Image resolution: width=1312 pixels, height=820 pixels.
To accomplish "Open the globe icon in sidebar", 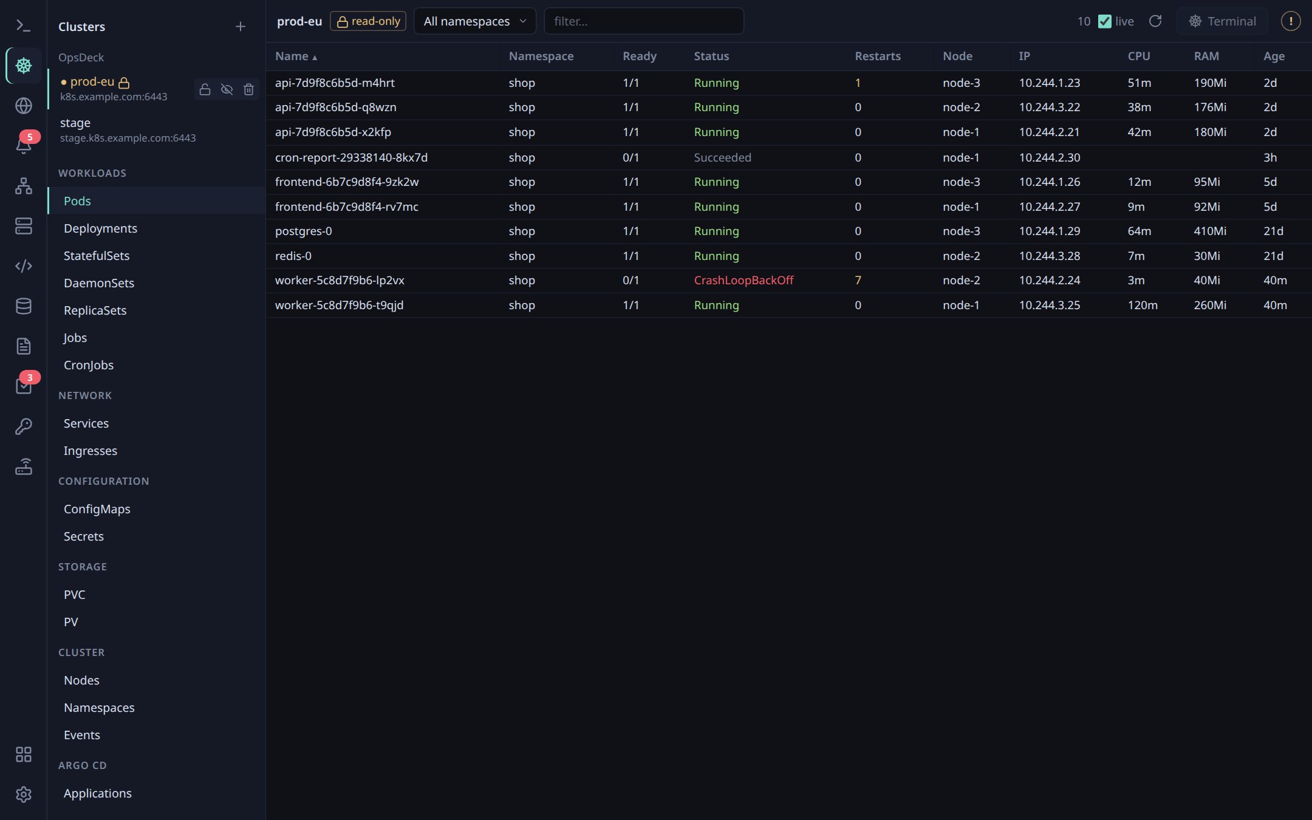I will (x=23, y=106).
